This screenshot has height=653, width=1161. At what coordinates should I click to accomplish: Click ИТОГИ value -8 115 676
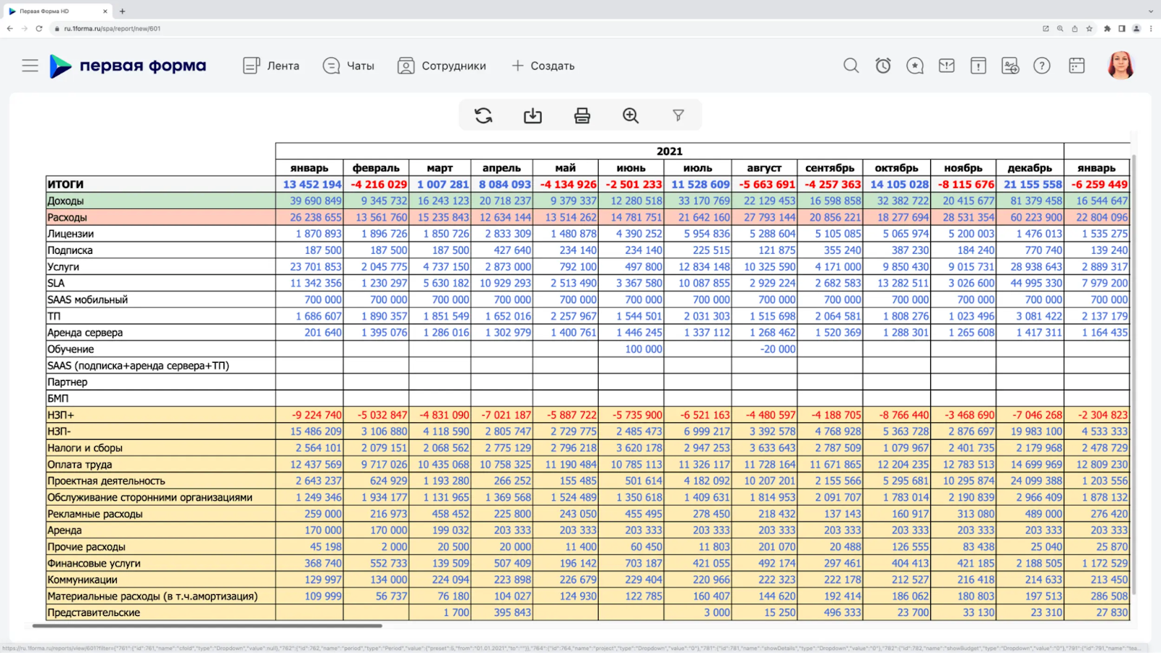966,184
